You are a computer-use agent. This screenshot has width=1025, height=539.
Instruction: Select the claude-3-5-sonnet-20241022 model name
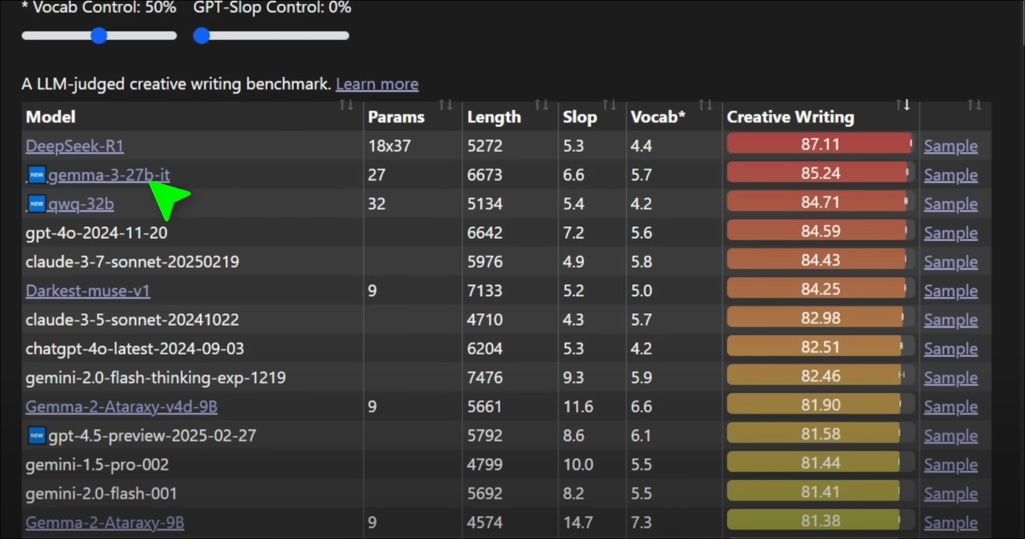[132, 320]
